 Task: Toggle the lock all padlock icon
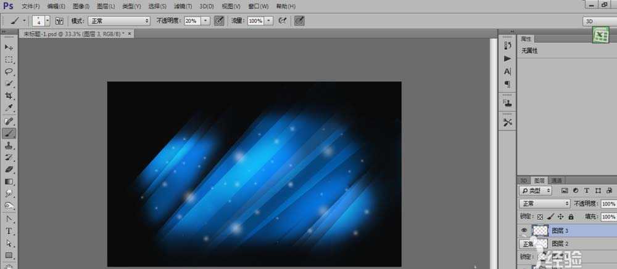coord(571,217)
